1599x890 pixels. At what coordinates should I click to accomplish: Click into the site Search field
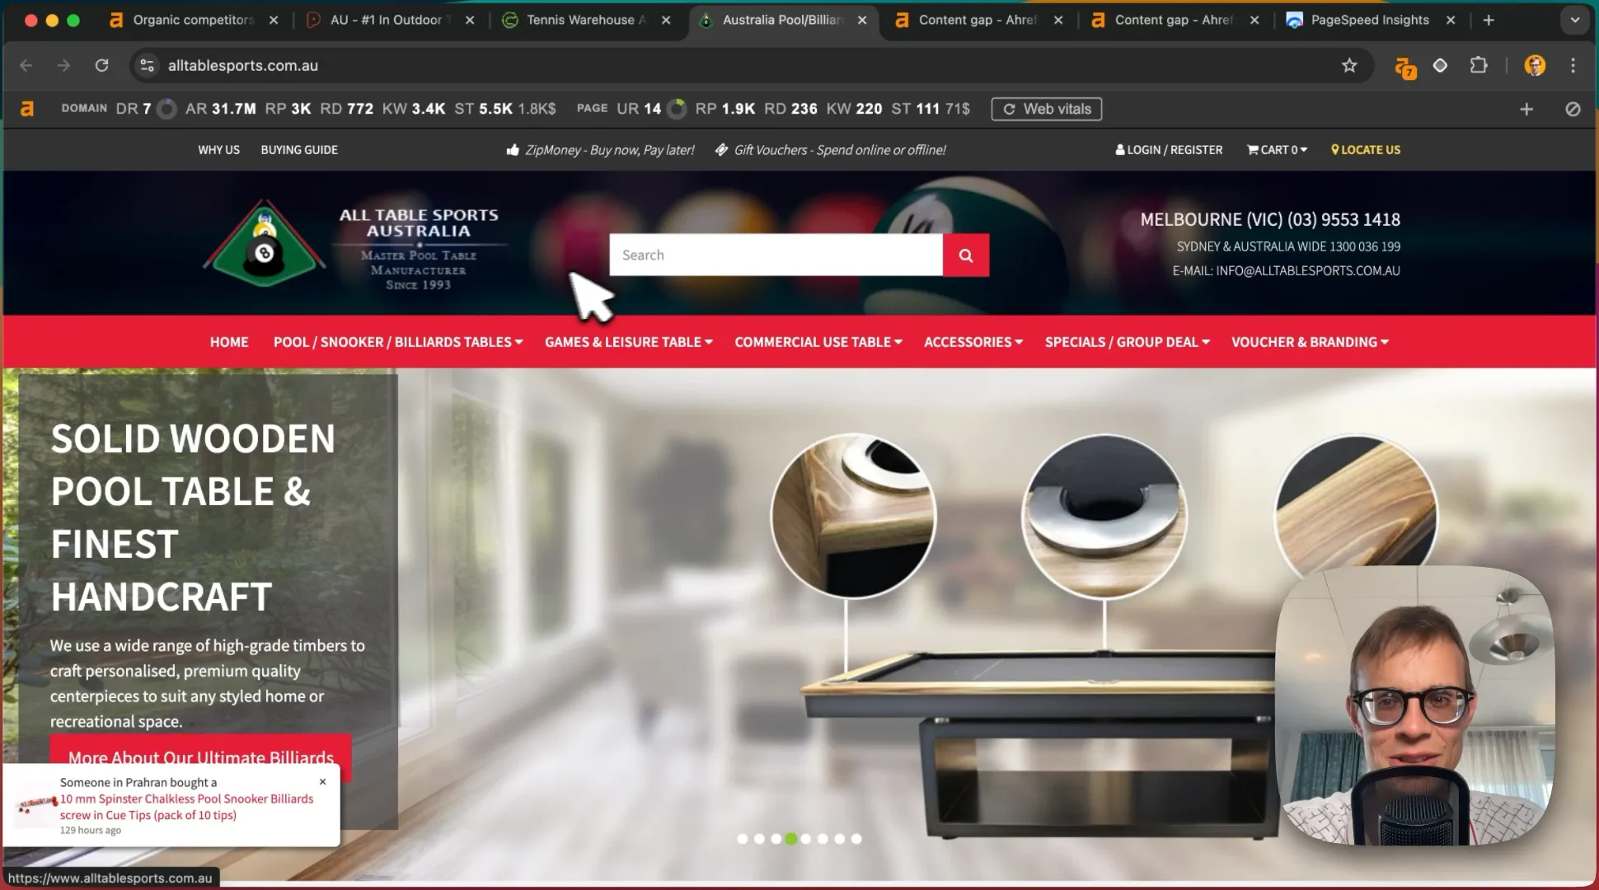[x=776, y=255]
